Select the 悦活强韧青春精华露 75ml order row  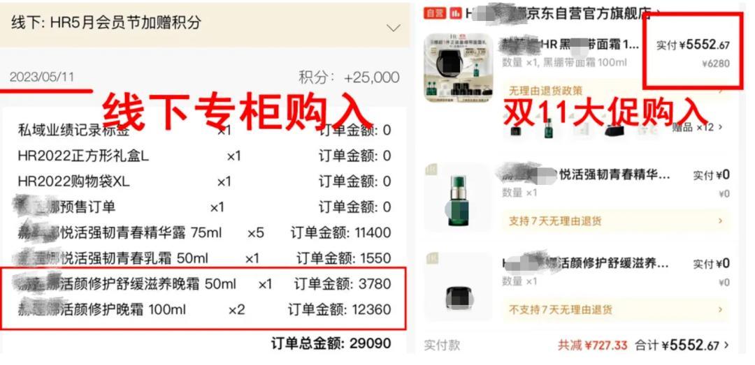point(203,233)
